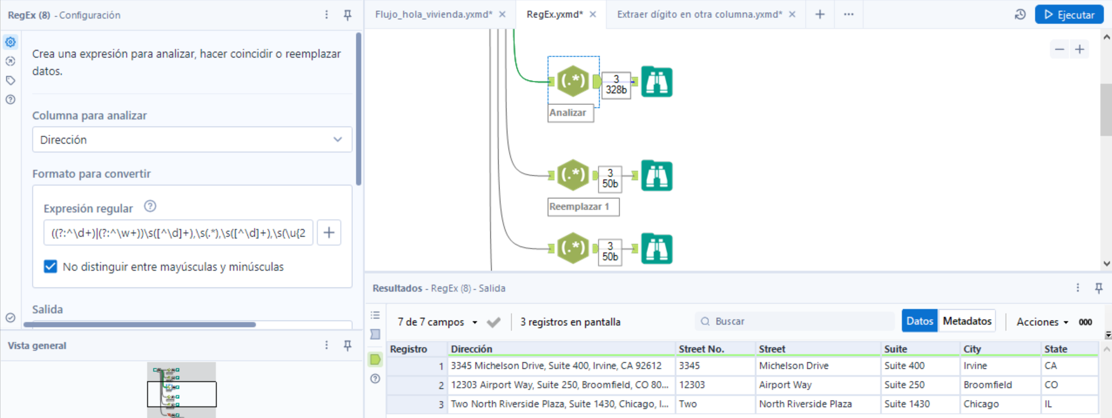Open Vista general panel options menu
This screenshot has width=1112, height=418.
coord(327,345)
